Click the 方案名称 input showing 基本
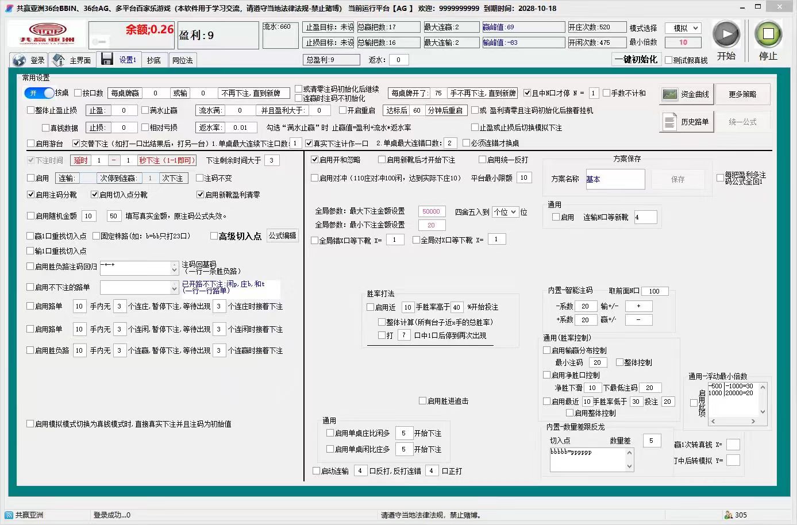This screenshot has width=797, height=525. 615,179
